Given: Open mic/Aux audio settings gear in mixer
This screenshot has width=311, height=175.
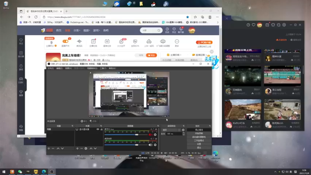Looking at the screenshot, I should point(155,135).
